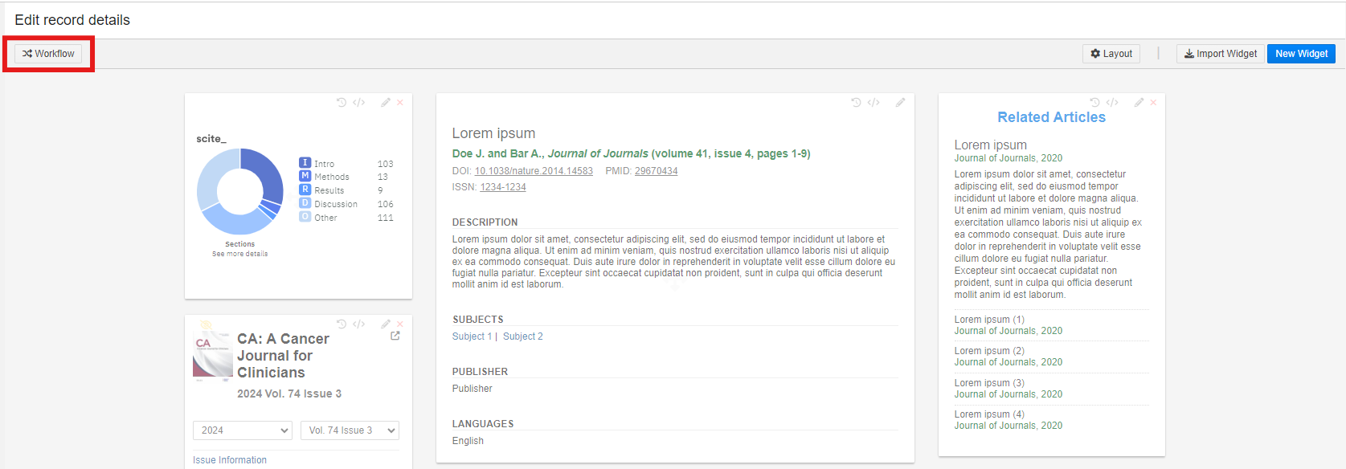
Task: Open code view for scite_ widget
Action: point(359,103)
